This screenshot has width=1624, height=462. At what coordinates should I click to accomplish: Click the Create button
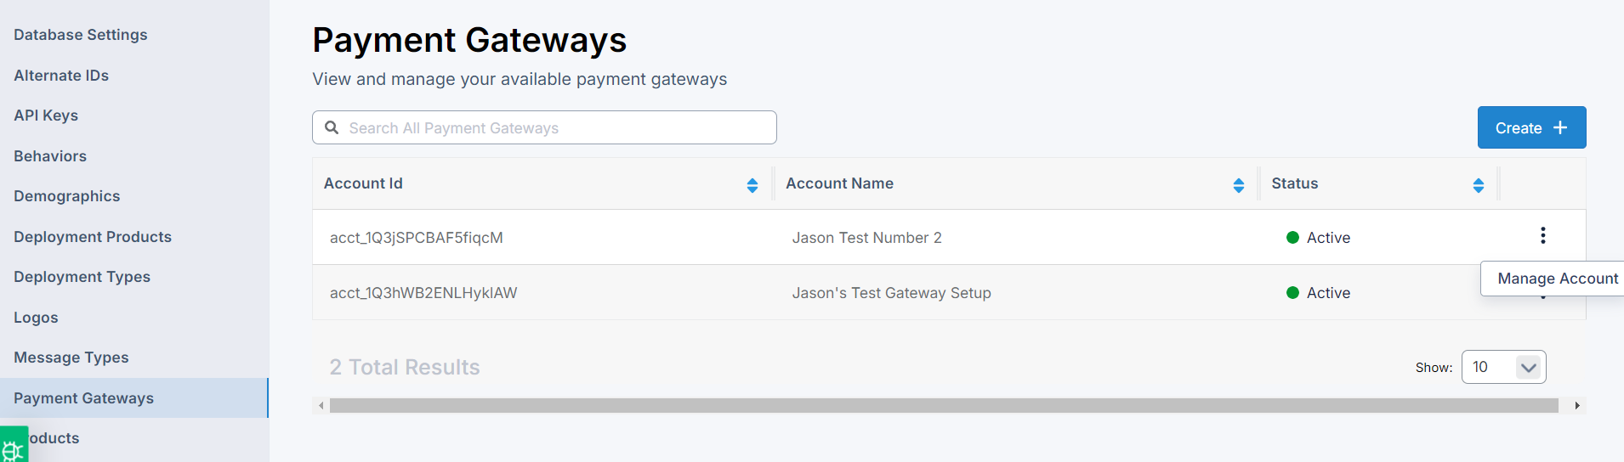pos(1530,127)
